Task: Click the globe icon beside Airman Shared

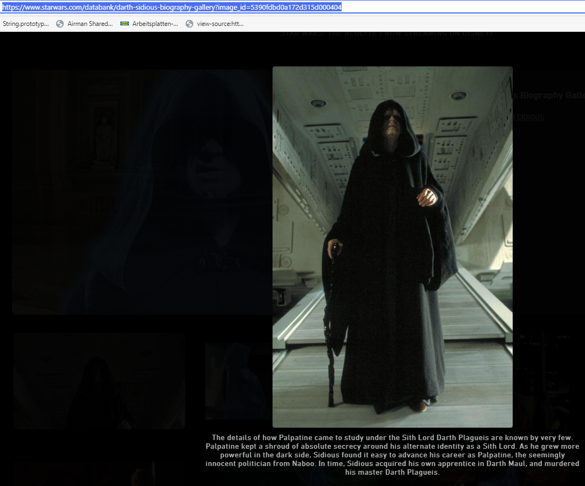Action: tap(60, 24)
